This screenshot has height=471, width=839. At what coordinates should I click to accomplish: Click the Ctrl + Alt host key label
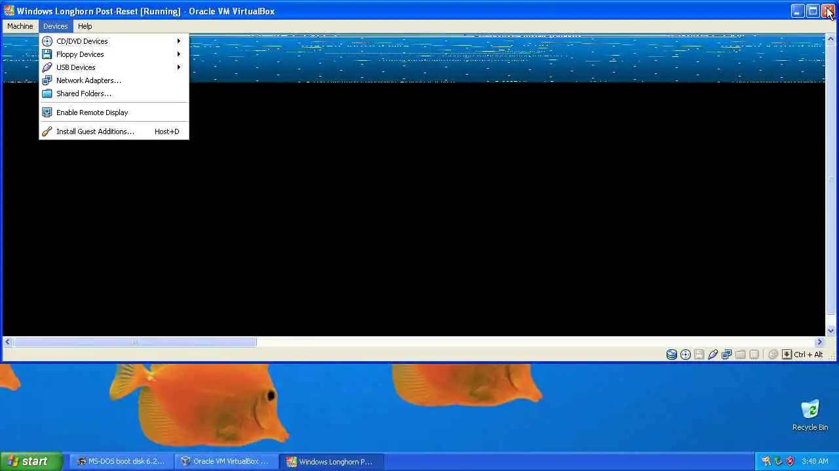pyautogui.click(x=808, y=355)
